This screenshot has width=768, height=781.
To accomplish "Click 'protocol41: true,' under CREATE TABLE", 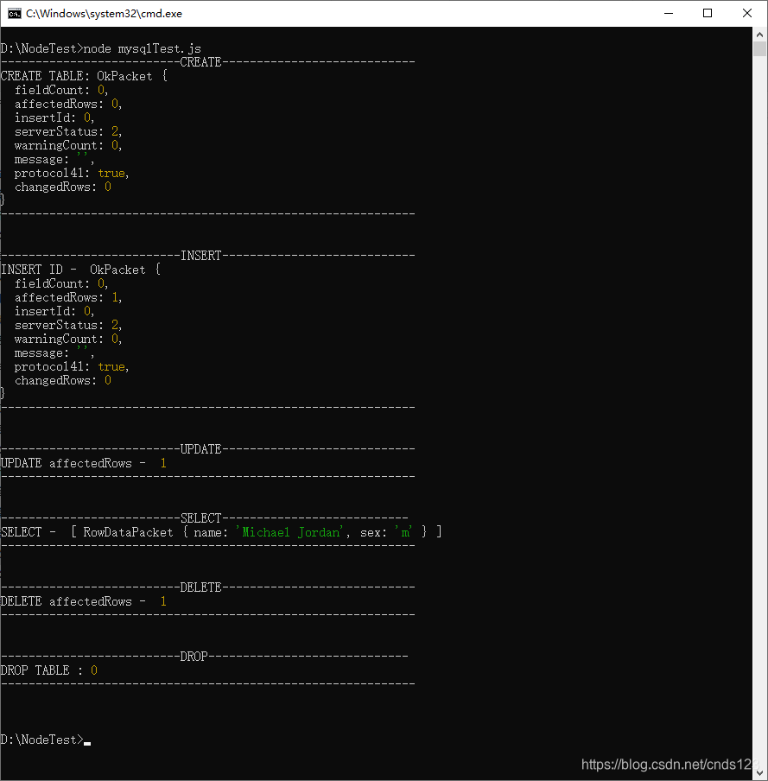I will point(72,174).
